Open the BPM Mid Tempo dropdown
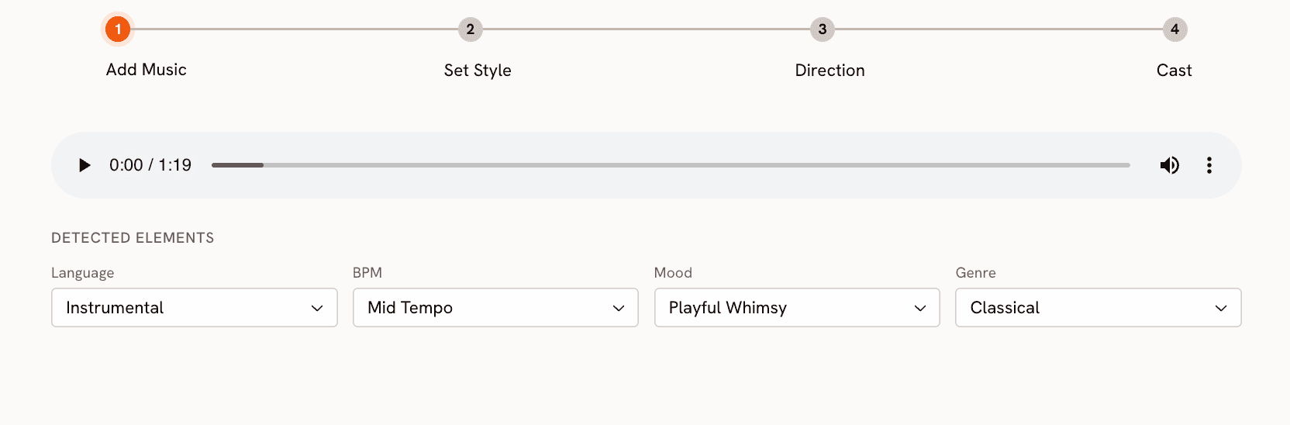 tap(495, 308)
